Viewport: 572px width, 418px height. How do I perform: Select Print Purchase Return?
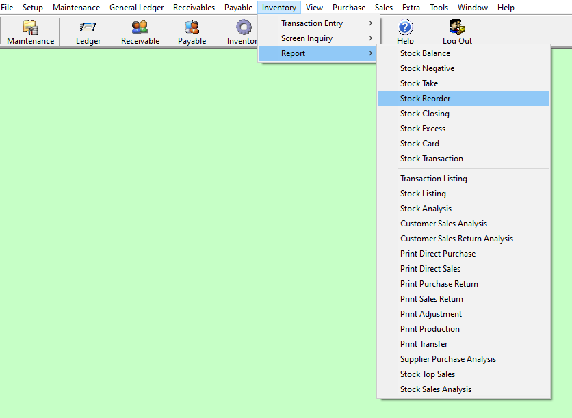pos(463,284)
